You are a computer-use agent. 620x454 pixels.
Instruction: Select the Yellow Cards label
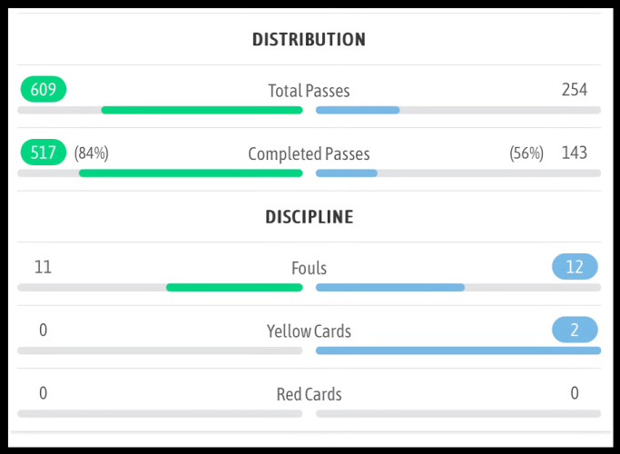[309, 331]
